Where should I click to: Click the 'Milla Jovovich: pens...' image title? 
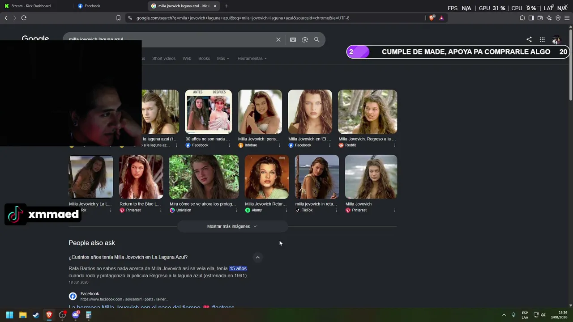point(259,139)
